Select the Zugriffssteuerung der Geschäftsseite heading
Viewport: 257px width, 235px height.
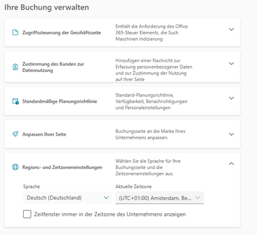pyautogui.click(x=62, y=33)
